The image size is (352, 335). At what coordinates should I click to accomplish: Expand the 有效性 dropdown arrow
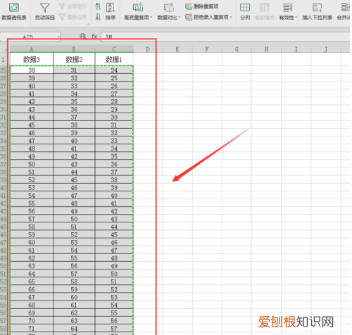[x=296, y=18]
